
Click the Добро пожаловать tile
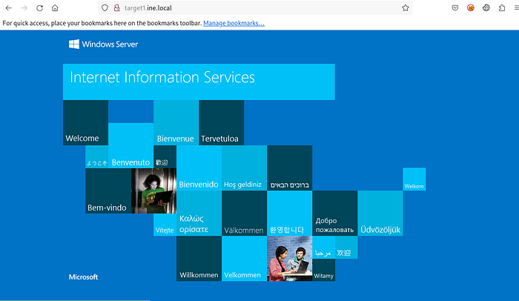tap(335, 214)
